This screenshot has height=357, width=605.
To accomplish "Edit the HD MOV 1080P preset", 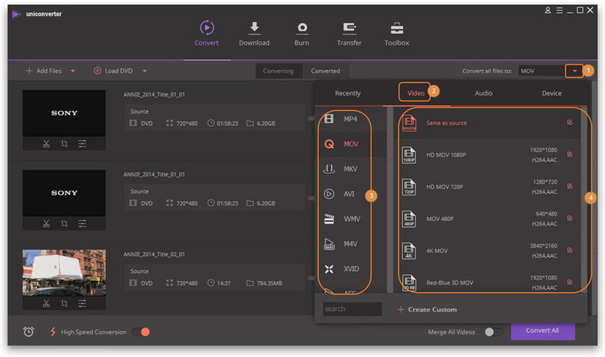I will click(570, 154).
